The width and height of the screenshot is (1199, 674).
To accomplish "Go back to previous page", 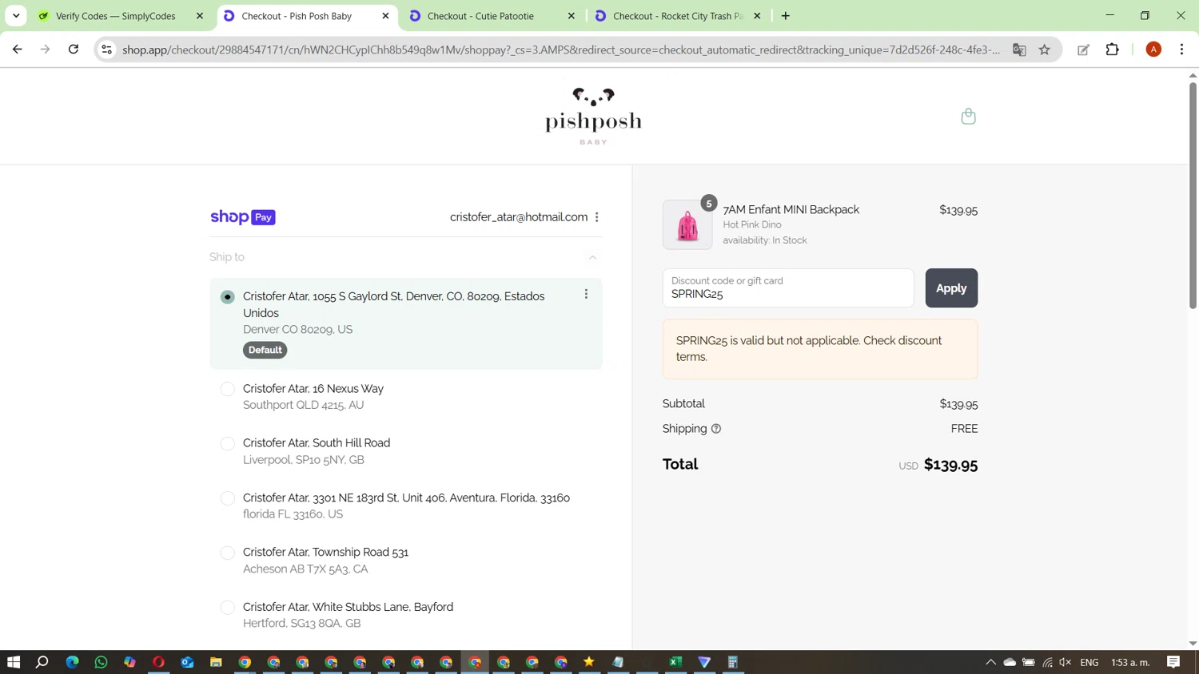I will 17,50.
